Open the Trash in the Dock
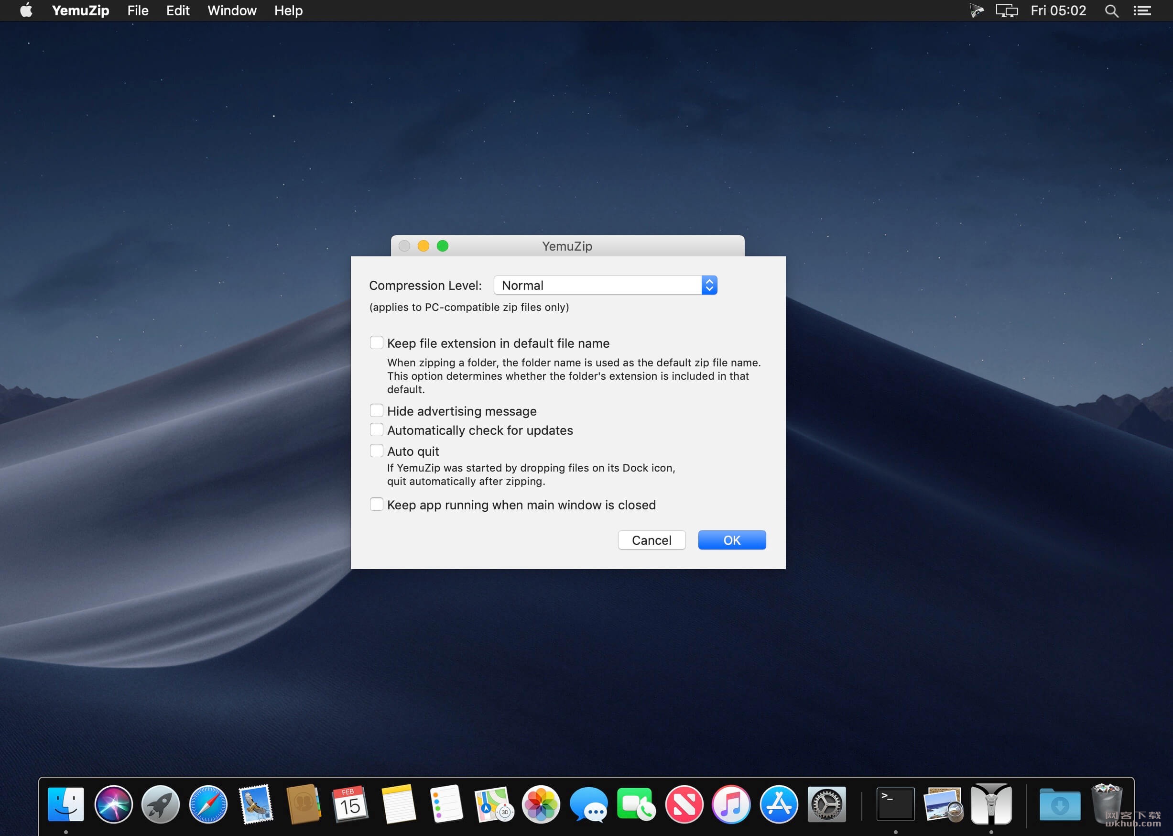The height and width of the screenshot is (836, 1173). click(1107, 804)
